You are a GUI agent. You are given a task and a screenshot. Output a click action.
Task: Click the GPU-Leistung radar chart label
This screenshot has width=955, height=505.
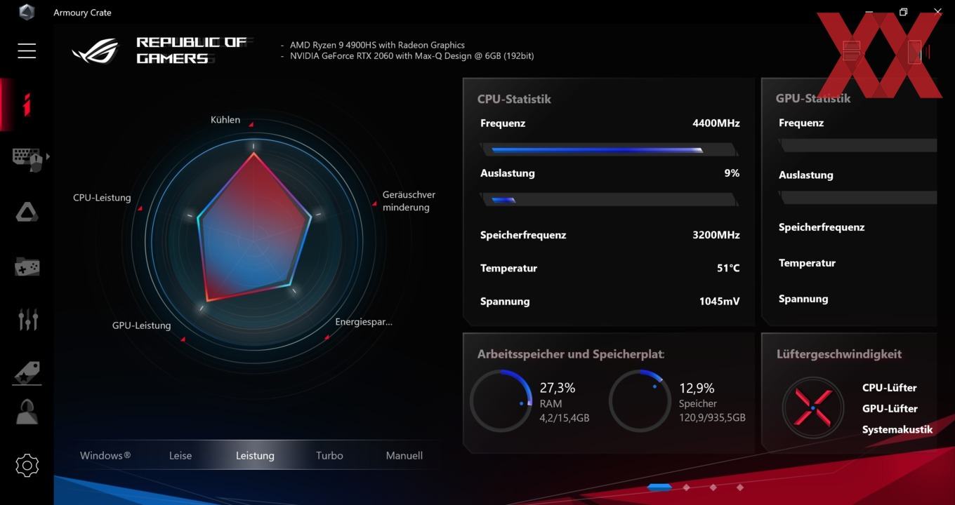[141, 325]
